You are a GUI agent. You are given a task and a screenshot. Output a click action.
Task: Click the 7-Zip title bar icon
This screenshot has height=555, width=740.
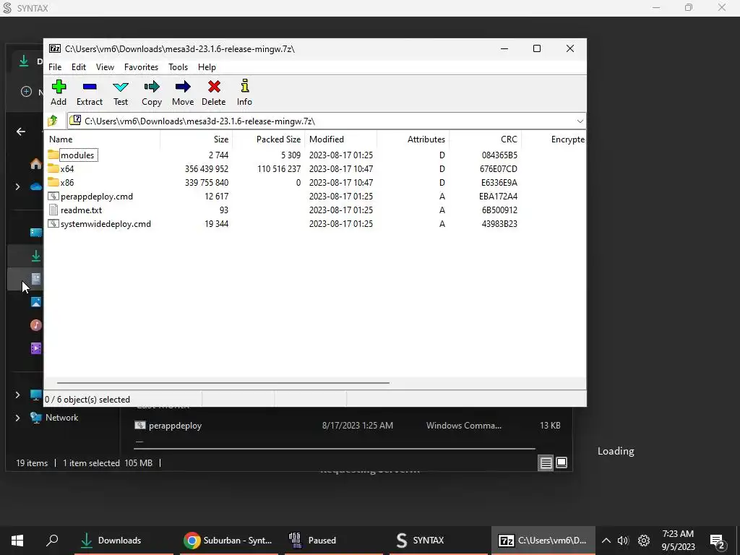55,48
